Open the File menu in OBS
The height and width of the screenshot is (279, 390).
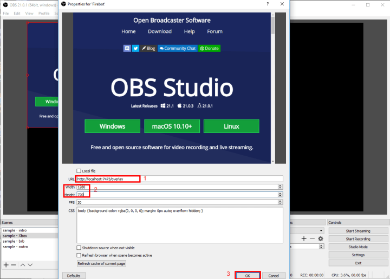click(x=6, y=14)
